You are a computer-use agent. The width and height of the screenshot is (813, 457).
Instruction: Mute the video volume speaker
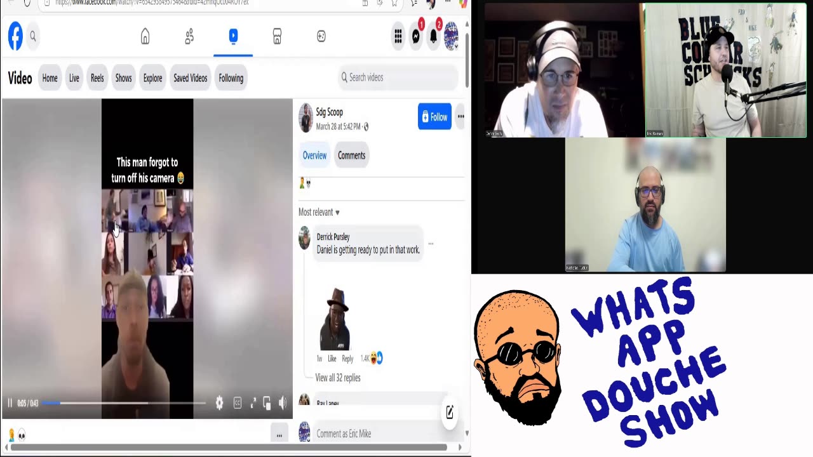[x=283, y=403]
